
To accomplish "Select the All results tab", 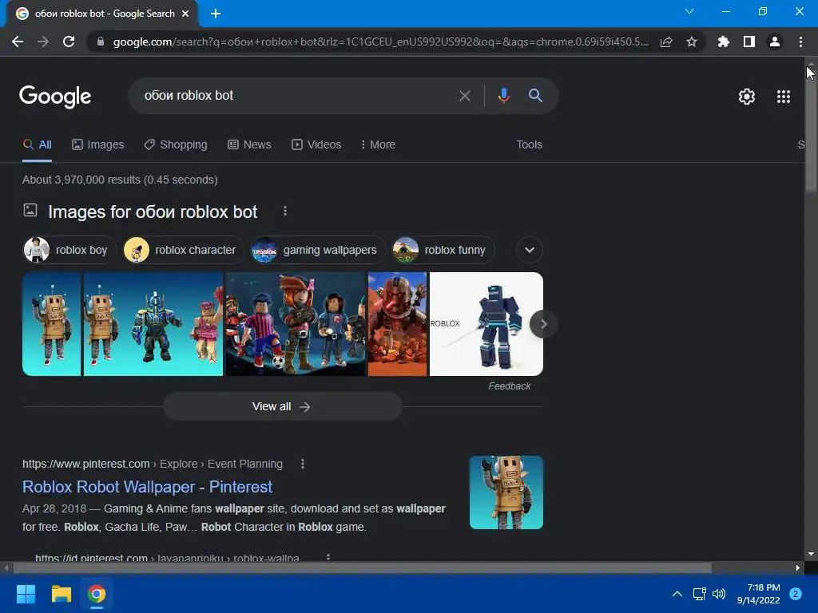I will coord(37,145).
